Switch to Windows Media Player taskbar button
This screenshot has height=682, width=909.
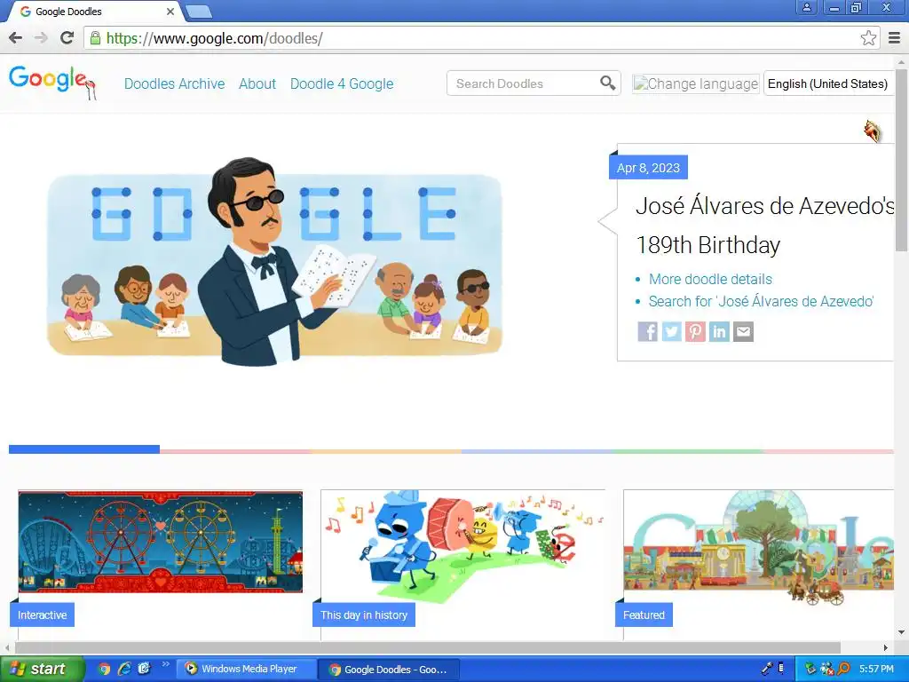(x=249, y=670)
